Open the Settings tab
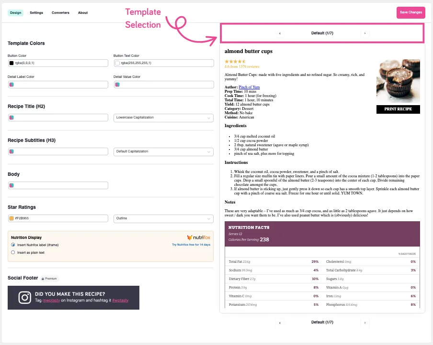This screenshot has height=345, width=433. point(36,13)
